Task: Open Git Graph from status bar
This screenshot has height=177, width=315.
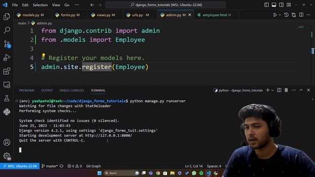Action: pyautogui.click(x=94, y=166)
